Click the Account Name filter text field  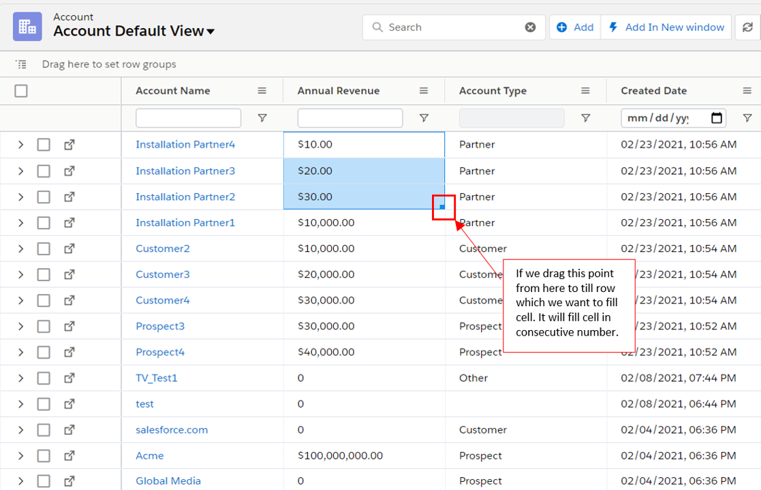tap(188, 118)
